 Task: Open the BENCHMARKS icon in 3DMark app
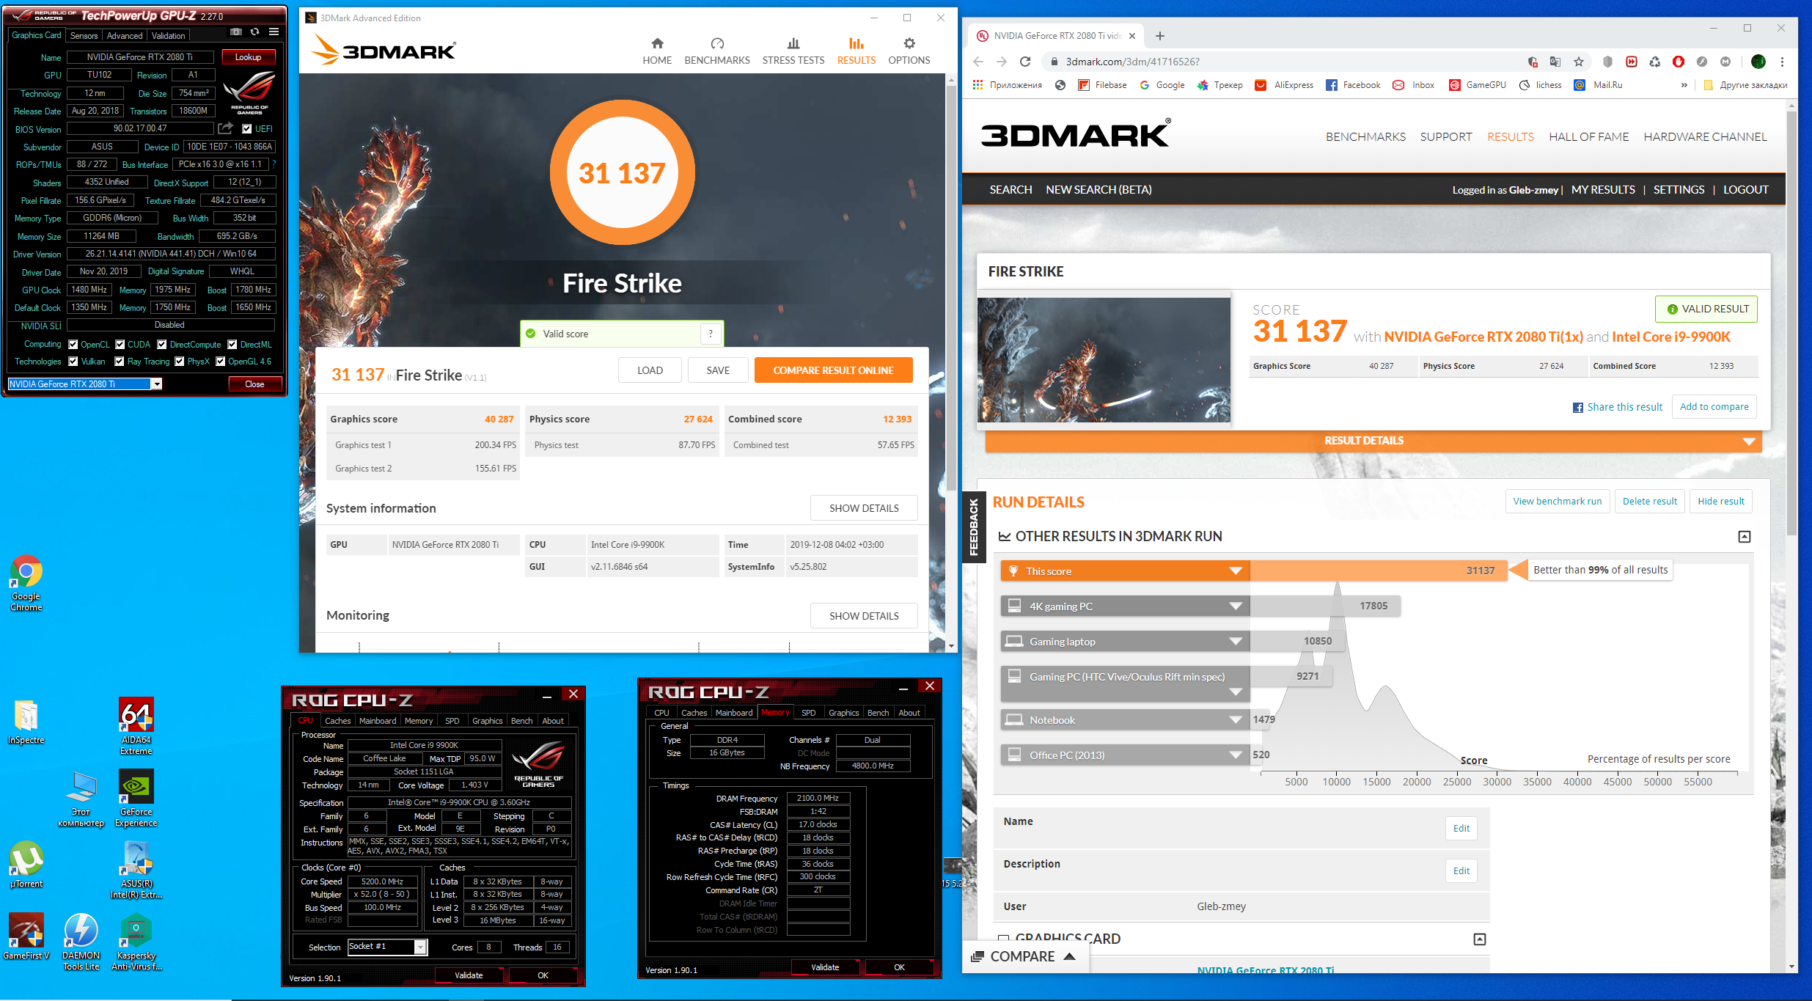tap(717, 51)
